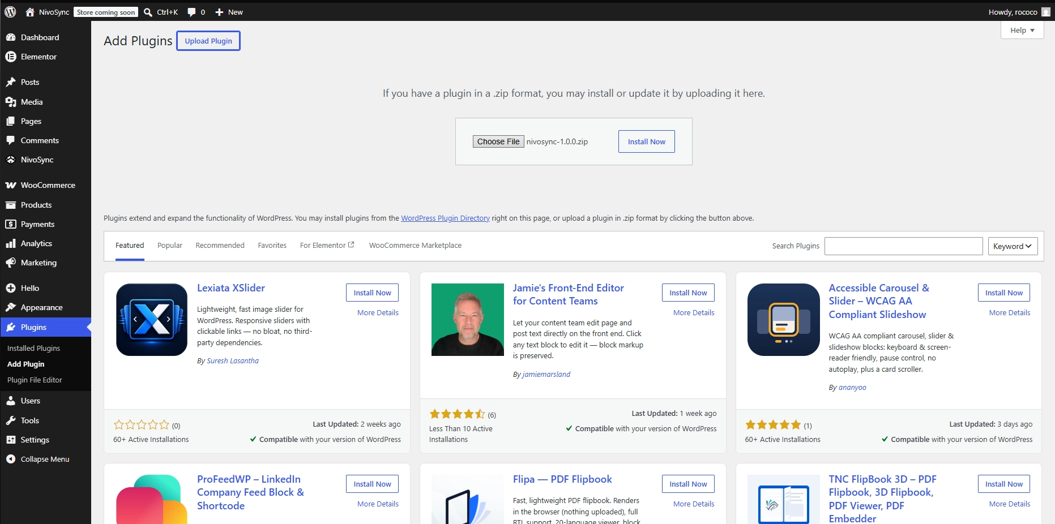Image resolution: width=1055 pixels, height=524 pixels.
Task: Click the Comments icon in sidebar
Action: tap(11, 140)
